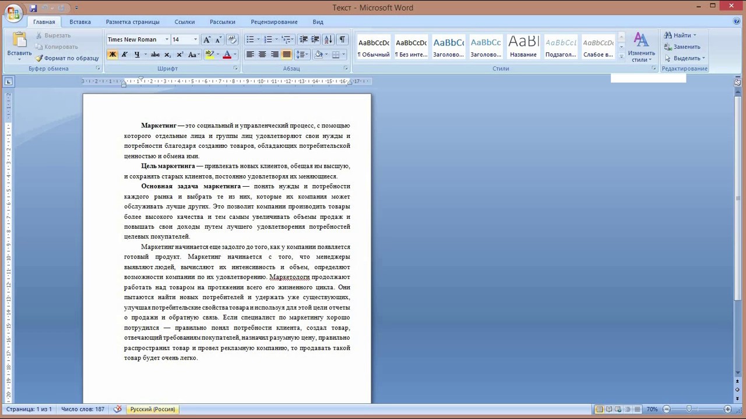Switch to Full Screen Reading view
Screen dimensions: 746x419
[x=609, y=409]
